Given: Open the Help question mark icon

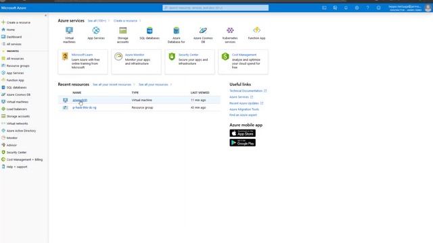Looking at the screenshot, I should tap(367, 8).
